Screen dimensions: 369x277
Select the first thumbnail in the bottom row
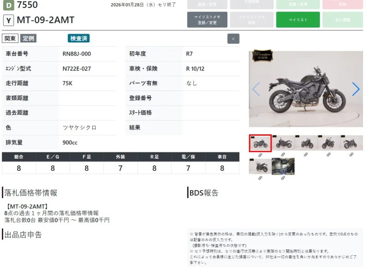260,166
